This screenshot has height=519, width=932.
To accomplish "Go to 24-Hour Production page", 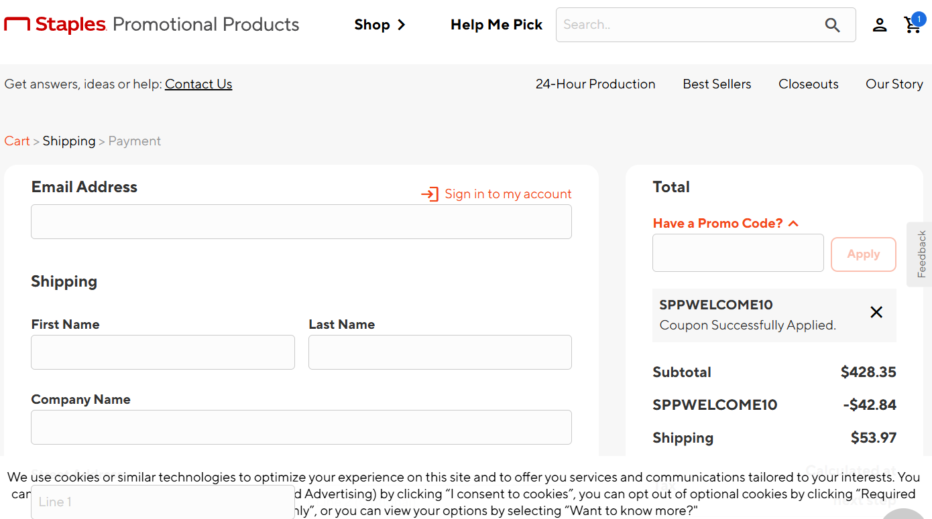I will [595, 84].
